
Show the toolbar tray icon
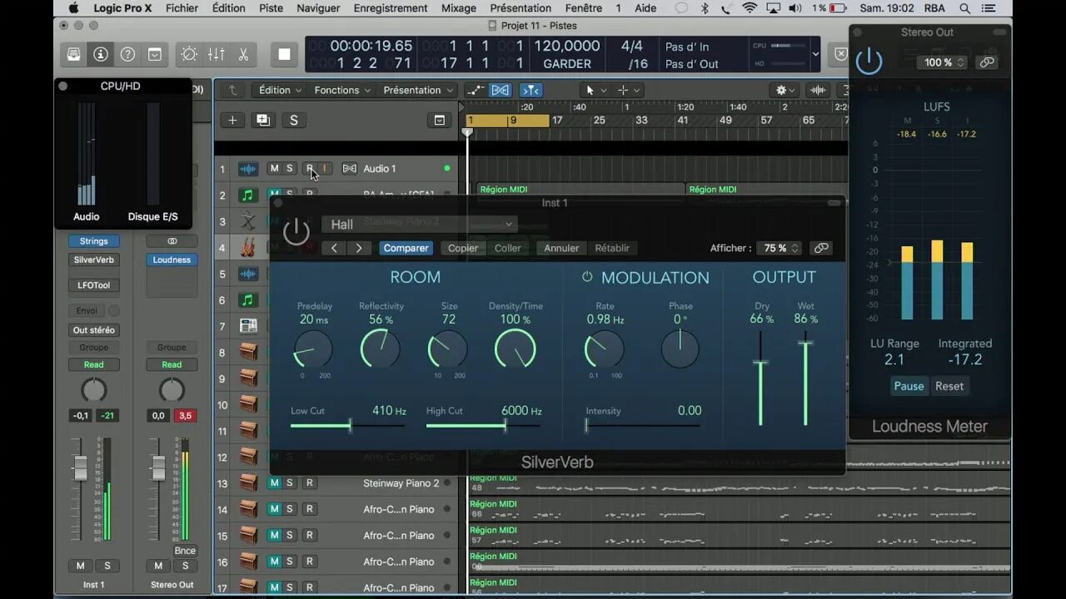click(x=155, y=54)
